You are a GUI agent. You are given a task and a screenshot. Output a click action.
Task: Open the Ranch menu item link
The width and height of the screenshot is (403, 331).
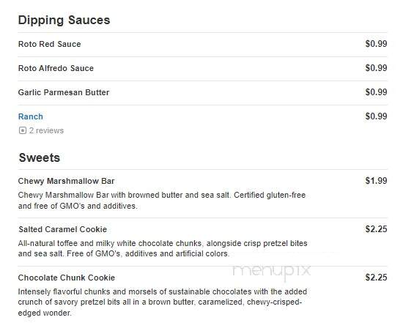pos(31,116)
